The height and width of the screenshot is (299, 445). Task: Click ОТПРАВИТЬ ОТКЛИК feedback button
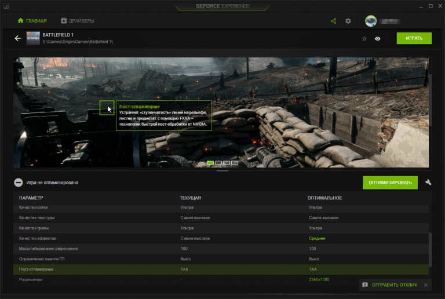[390, 285]
